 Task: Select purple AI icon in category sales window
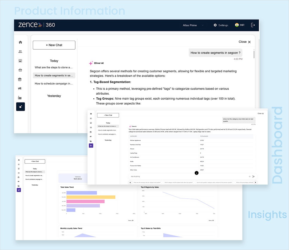[91, 146]
